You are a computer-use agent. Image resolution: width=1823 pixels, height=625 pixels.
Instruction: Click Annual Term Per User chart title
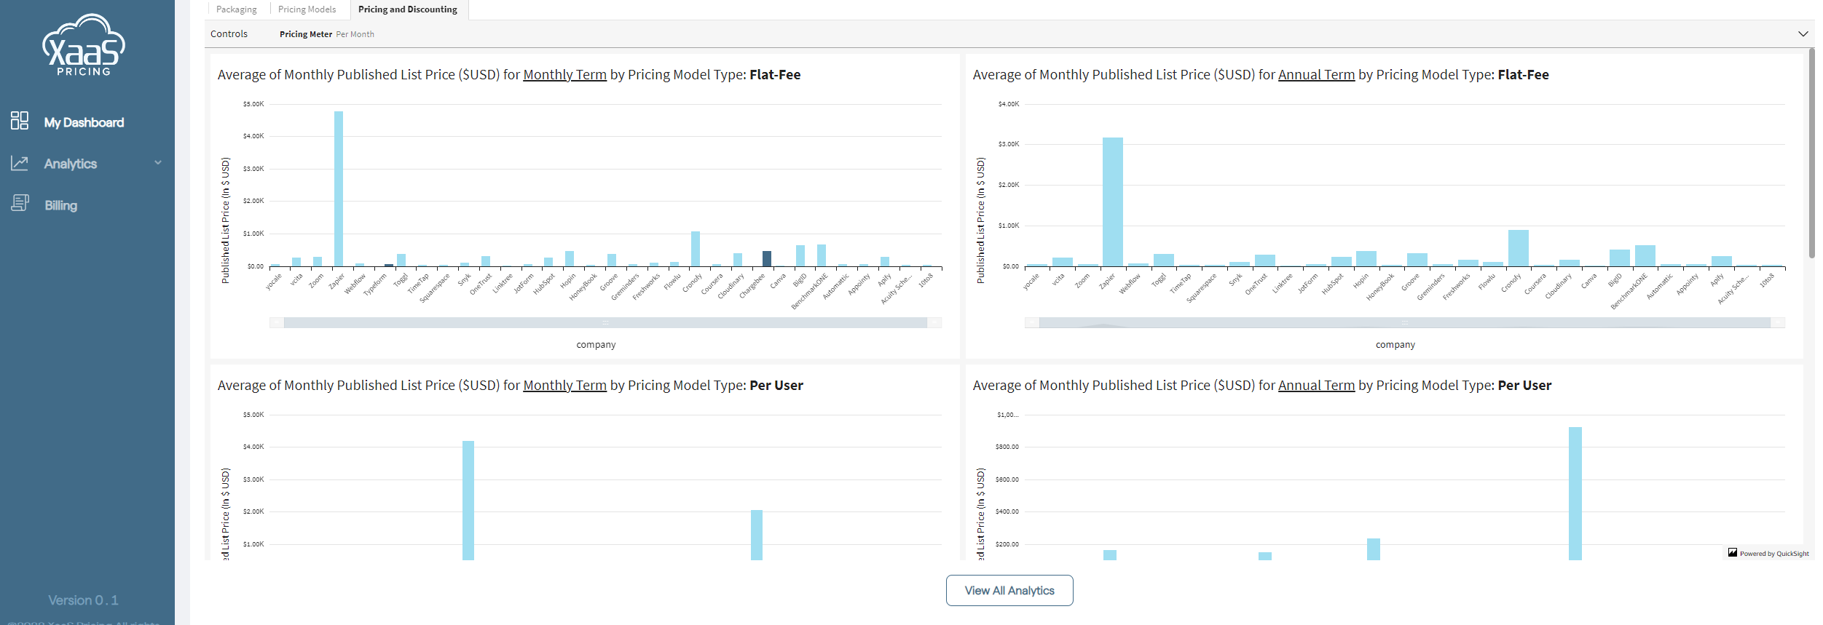1262,385
